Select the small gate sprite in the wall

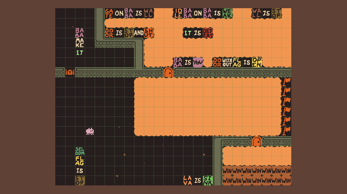click(70, 72)
